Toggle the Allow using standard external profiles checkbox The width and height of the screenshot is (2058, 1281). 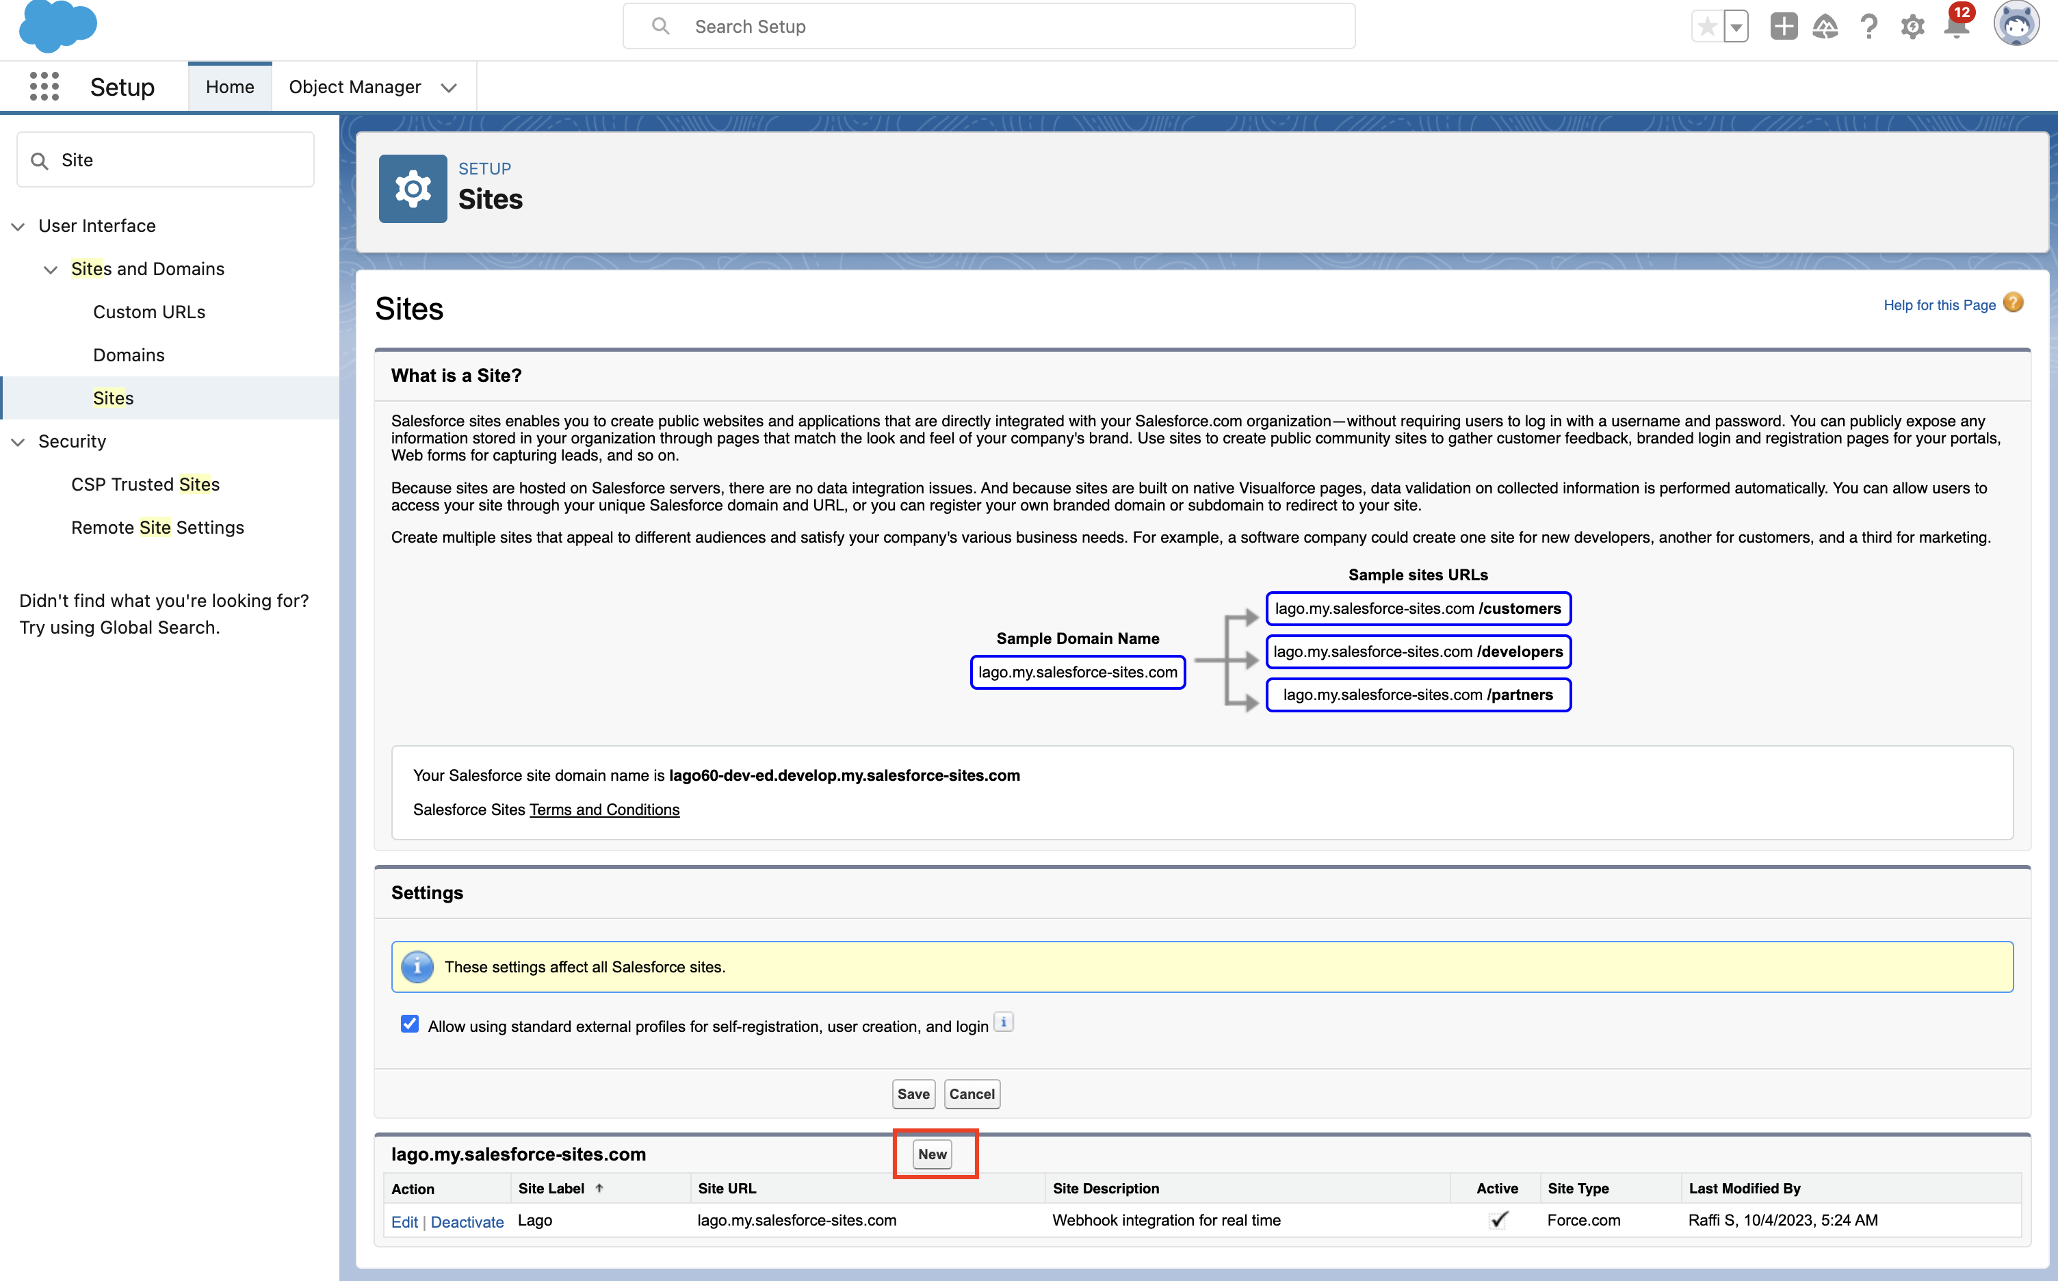[x=409, y=1024]
